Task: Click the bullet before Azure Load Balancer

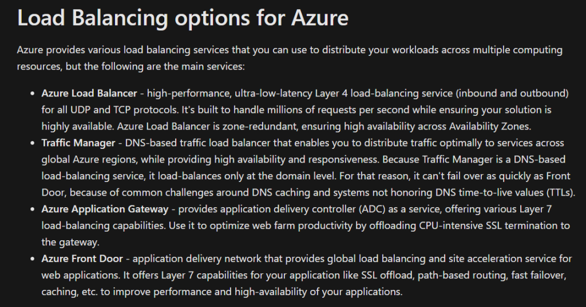Action: [x=33, y=94]
